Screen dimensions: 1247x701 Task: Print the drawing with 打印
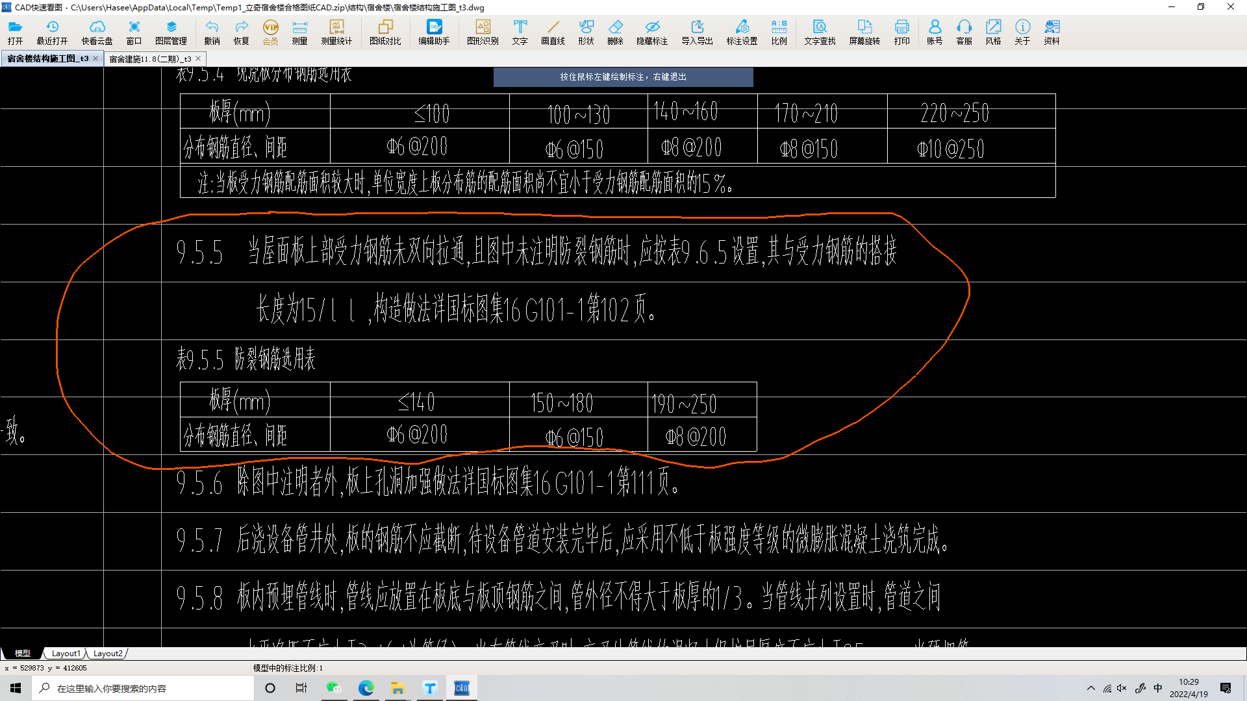coord(901,32)
